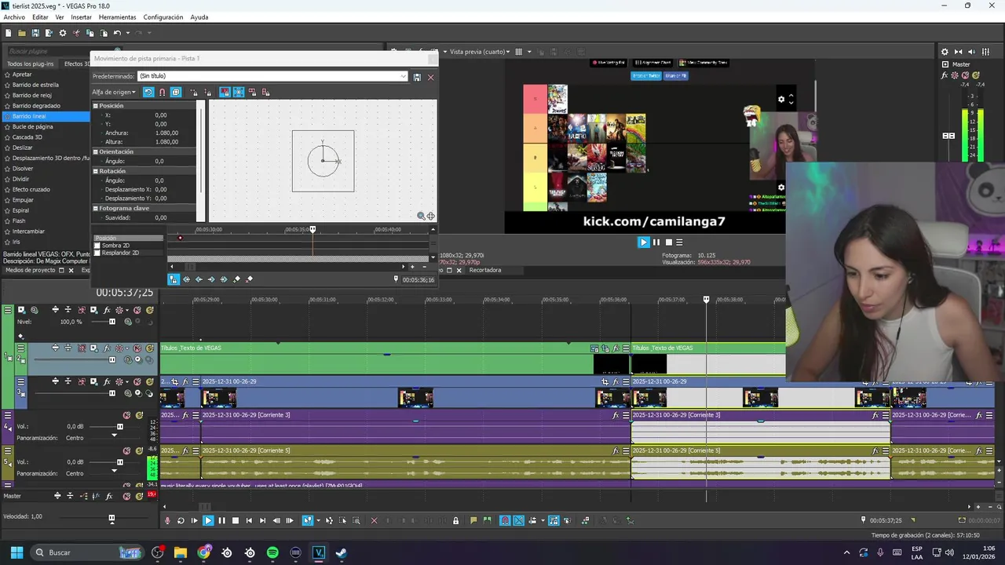Select the move crosshair tool in the track motion workspace
1005x565 pixels.
[430, 216]
